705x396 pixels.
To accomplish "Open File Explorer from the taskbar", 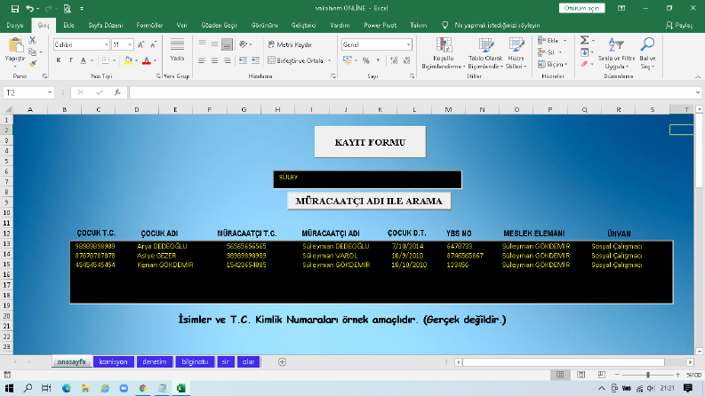I will (85, 388).
